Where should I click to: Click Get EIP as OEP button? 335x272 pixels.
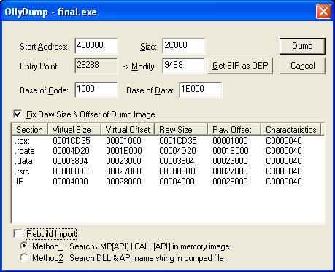click(x=240, y=66)
